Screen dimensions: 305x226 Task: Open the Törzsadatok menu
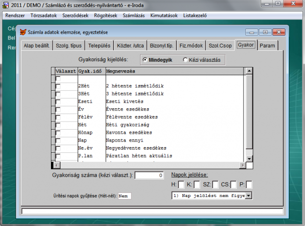coord(44,15)
